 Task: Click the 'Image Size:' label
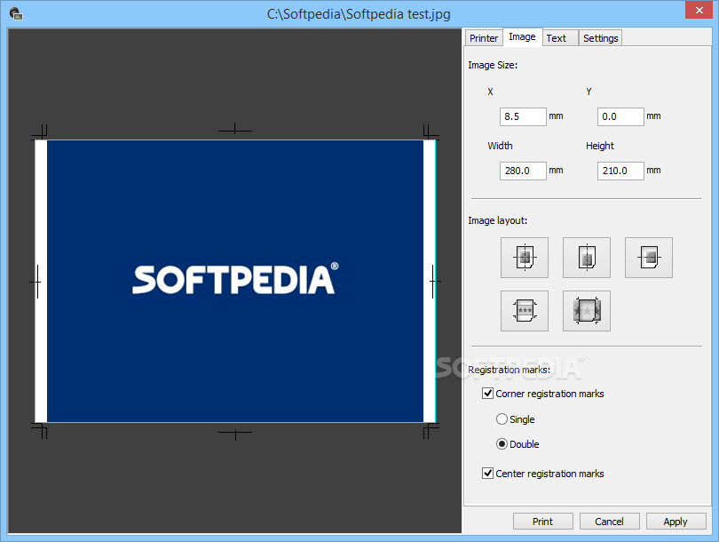click(x=493, y=65)
